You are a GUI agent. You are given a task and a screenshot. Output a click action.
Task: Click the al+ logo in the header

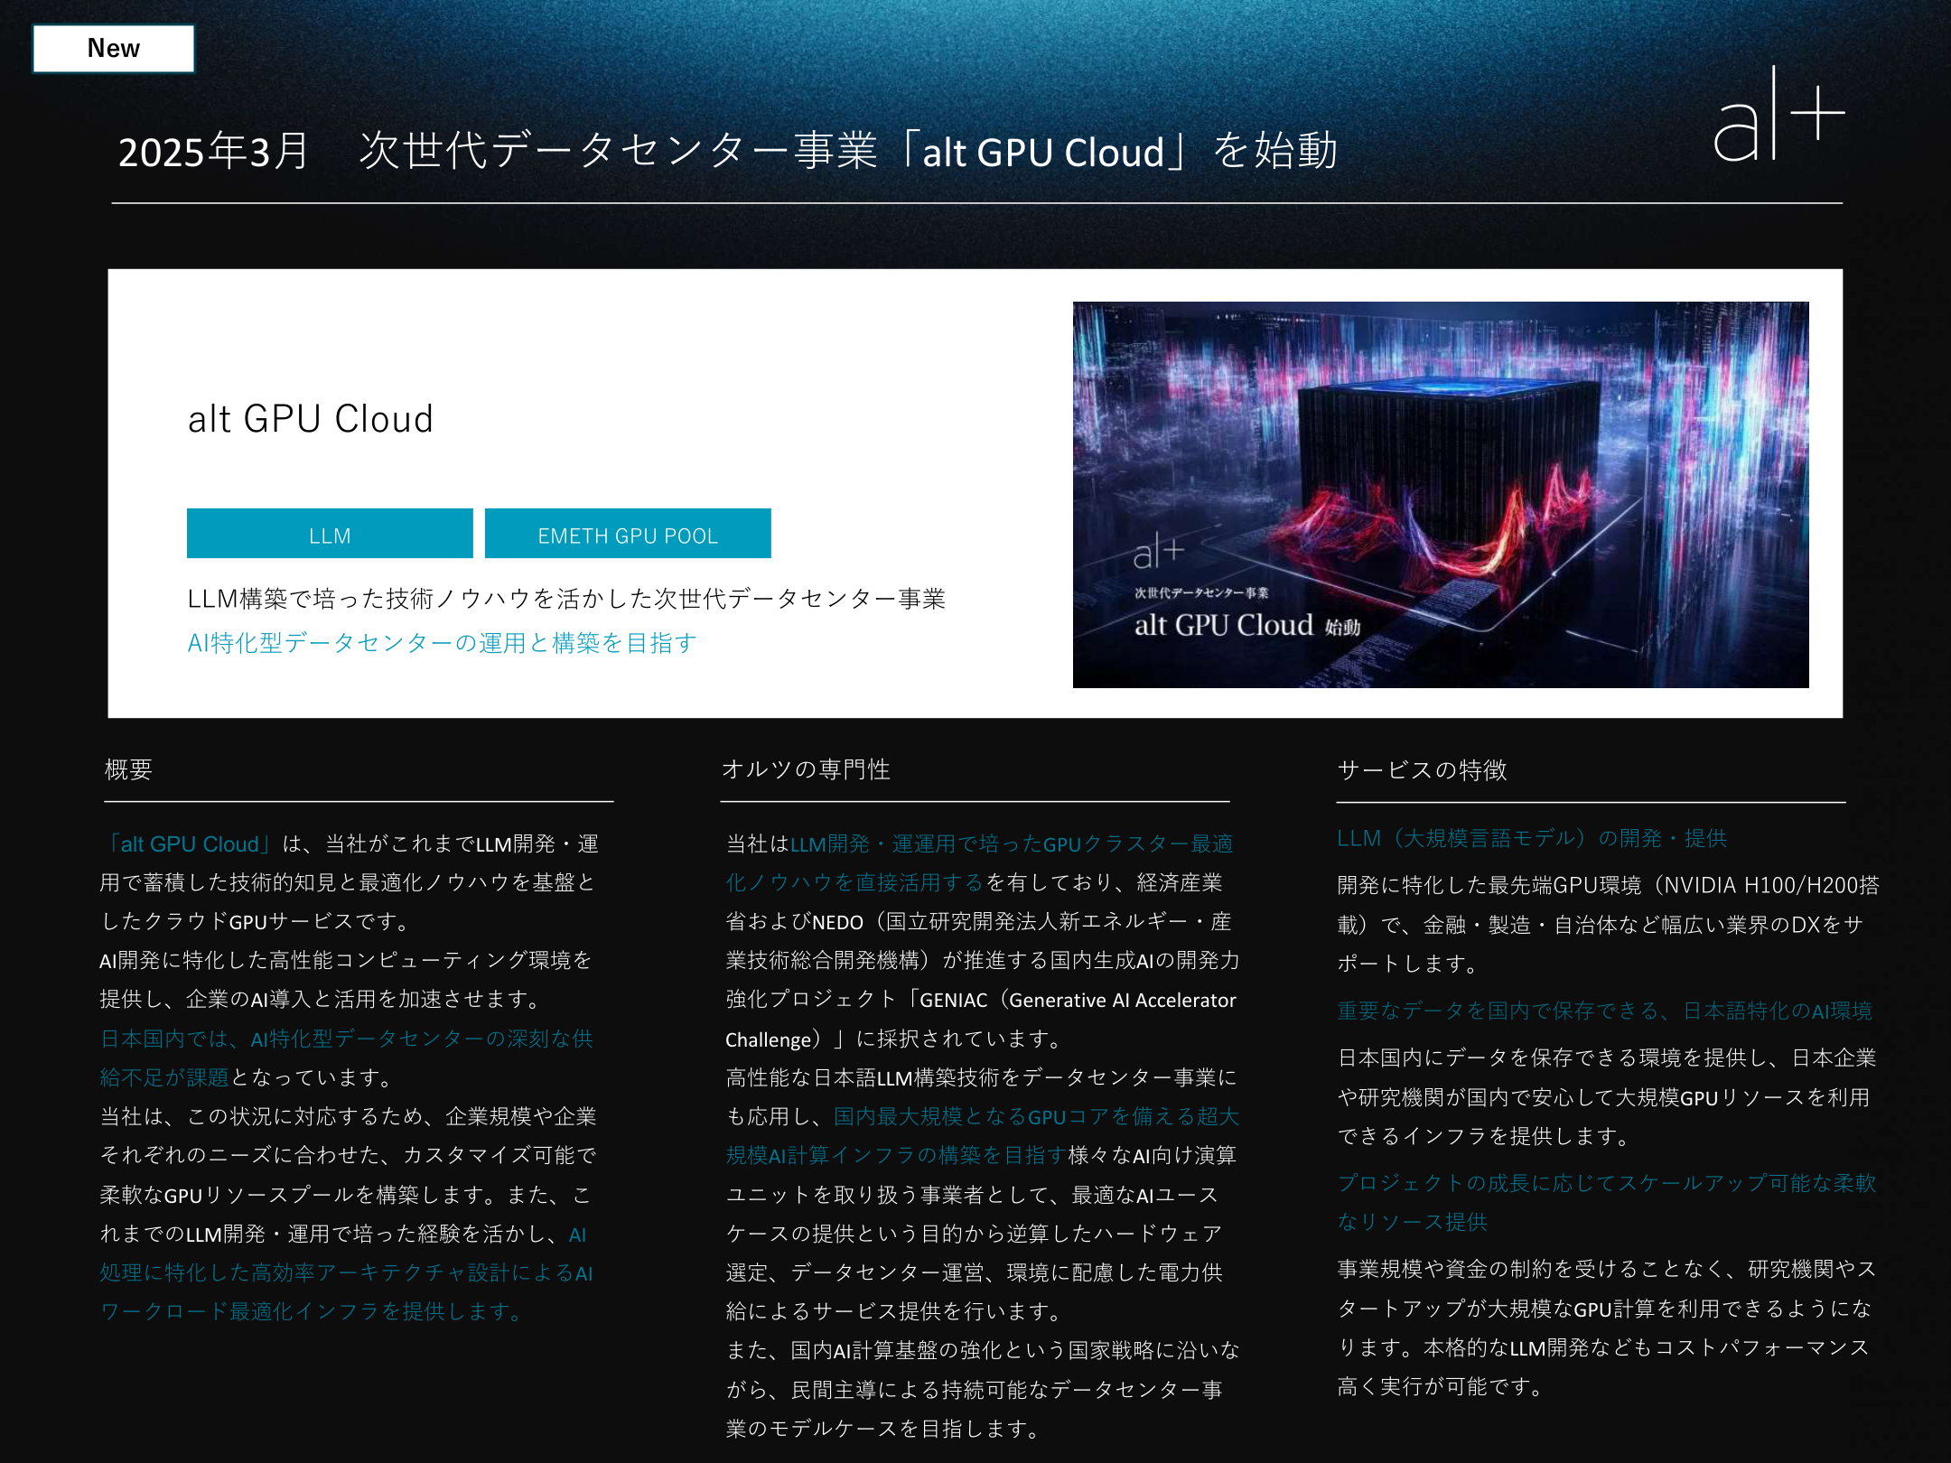1778,115
